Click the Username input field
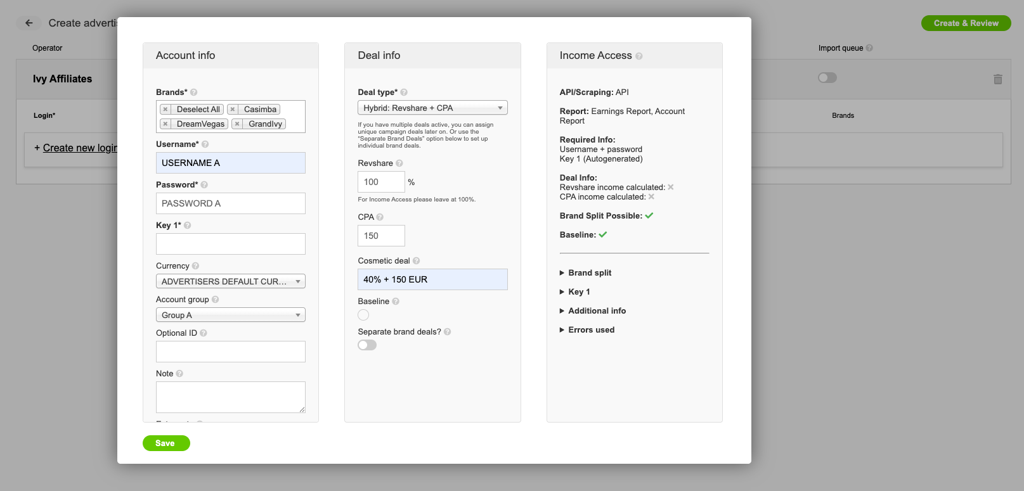 (x=231, y=163)
